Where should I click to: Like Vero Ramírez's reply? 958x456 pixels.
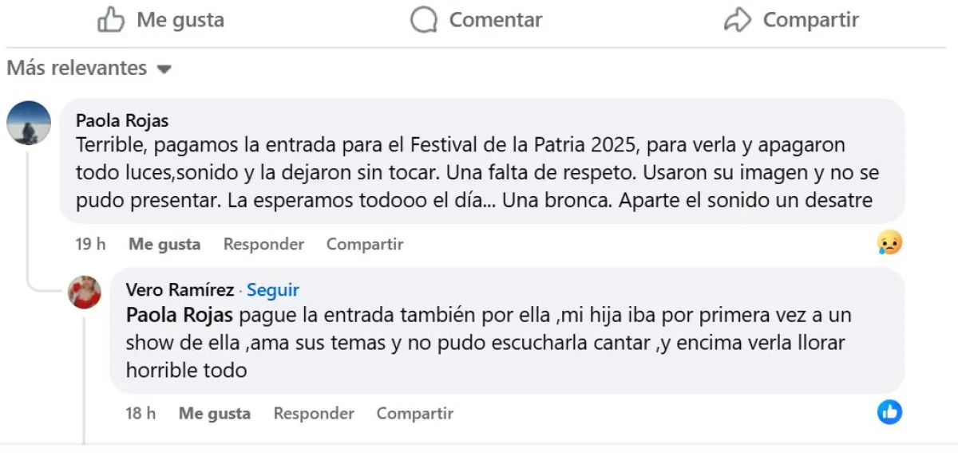[215, 413]
